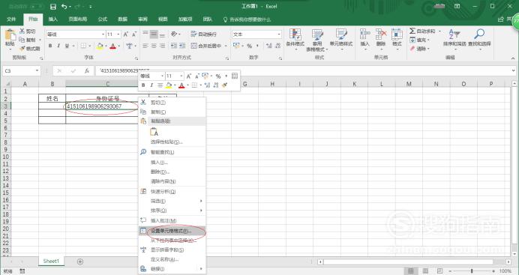Open the number format dropdown

pos(279,34)
